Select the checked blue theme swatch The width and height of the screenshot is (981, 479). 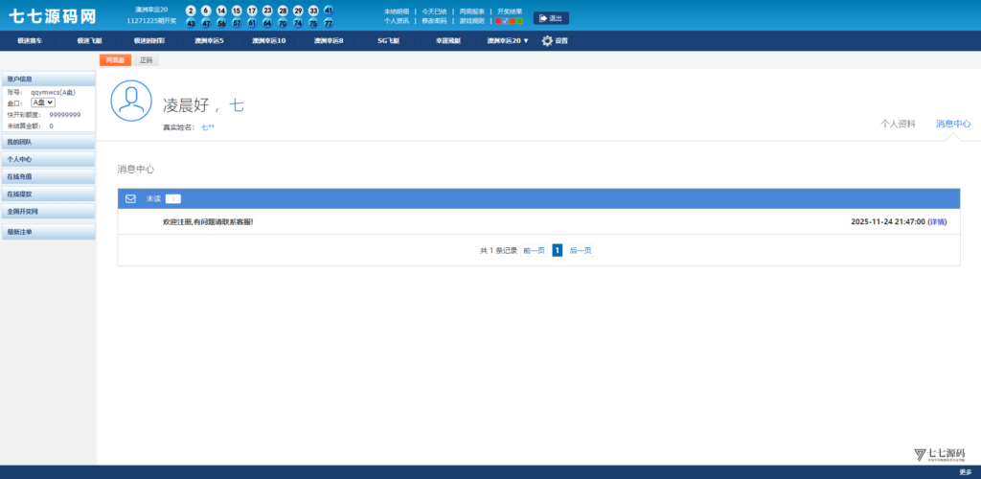tap(505, 21)
